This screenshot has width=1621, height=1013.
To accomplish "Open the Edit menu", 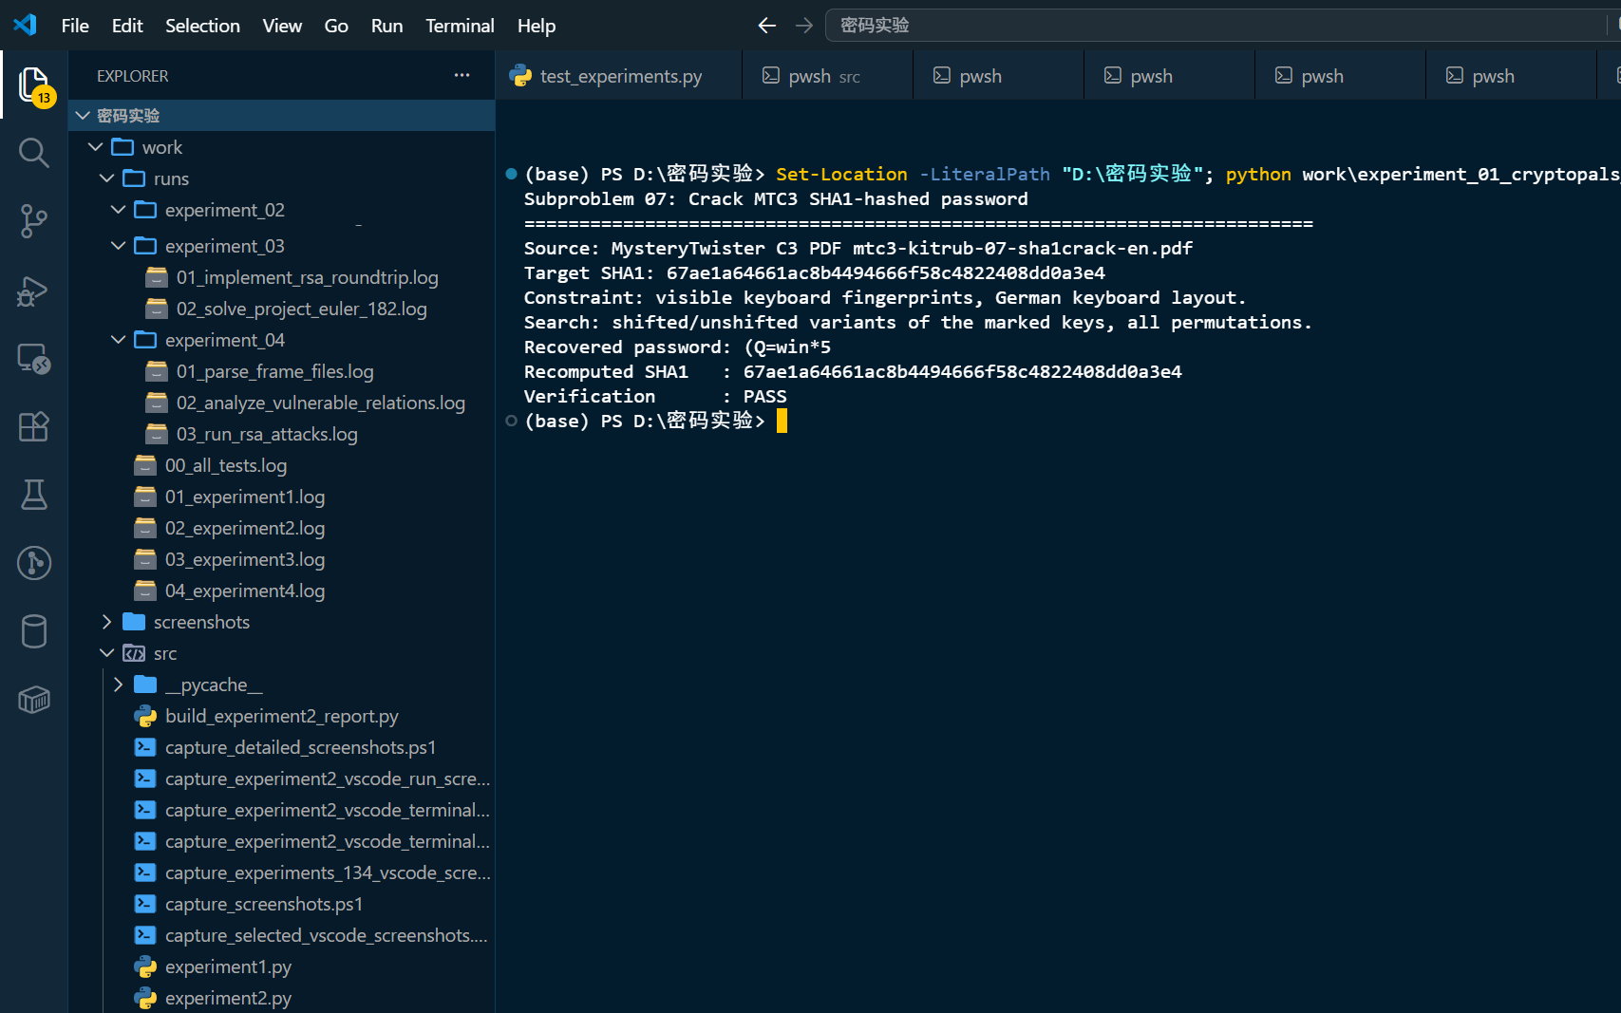I will point(127,26).
